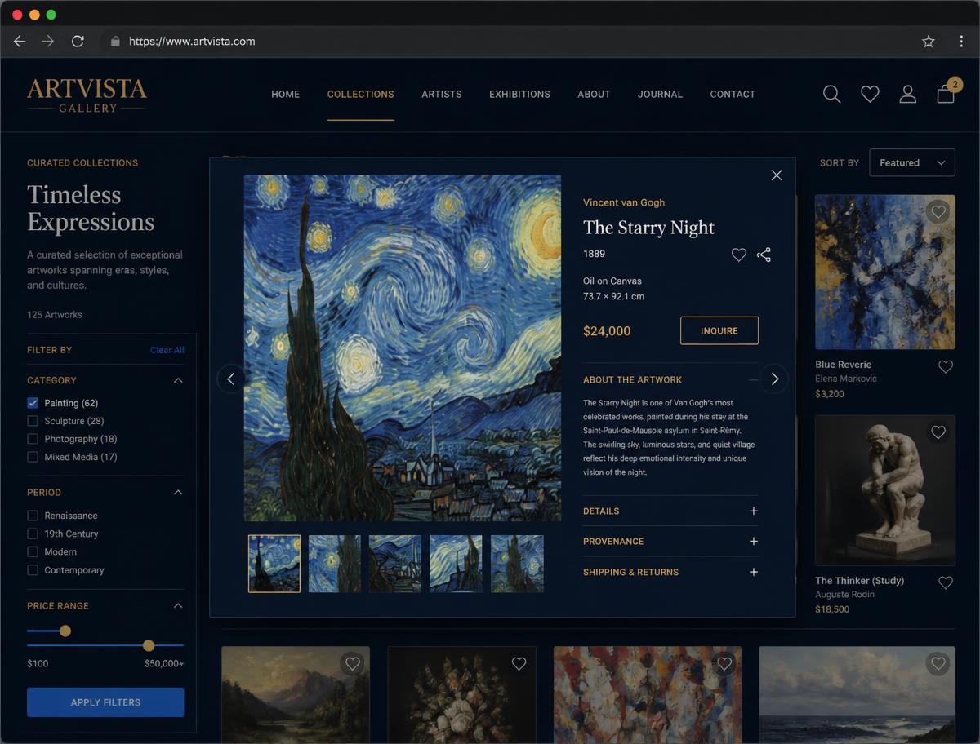
Task: Close the Starry Night artwork modal
Action: point(777,175)
